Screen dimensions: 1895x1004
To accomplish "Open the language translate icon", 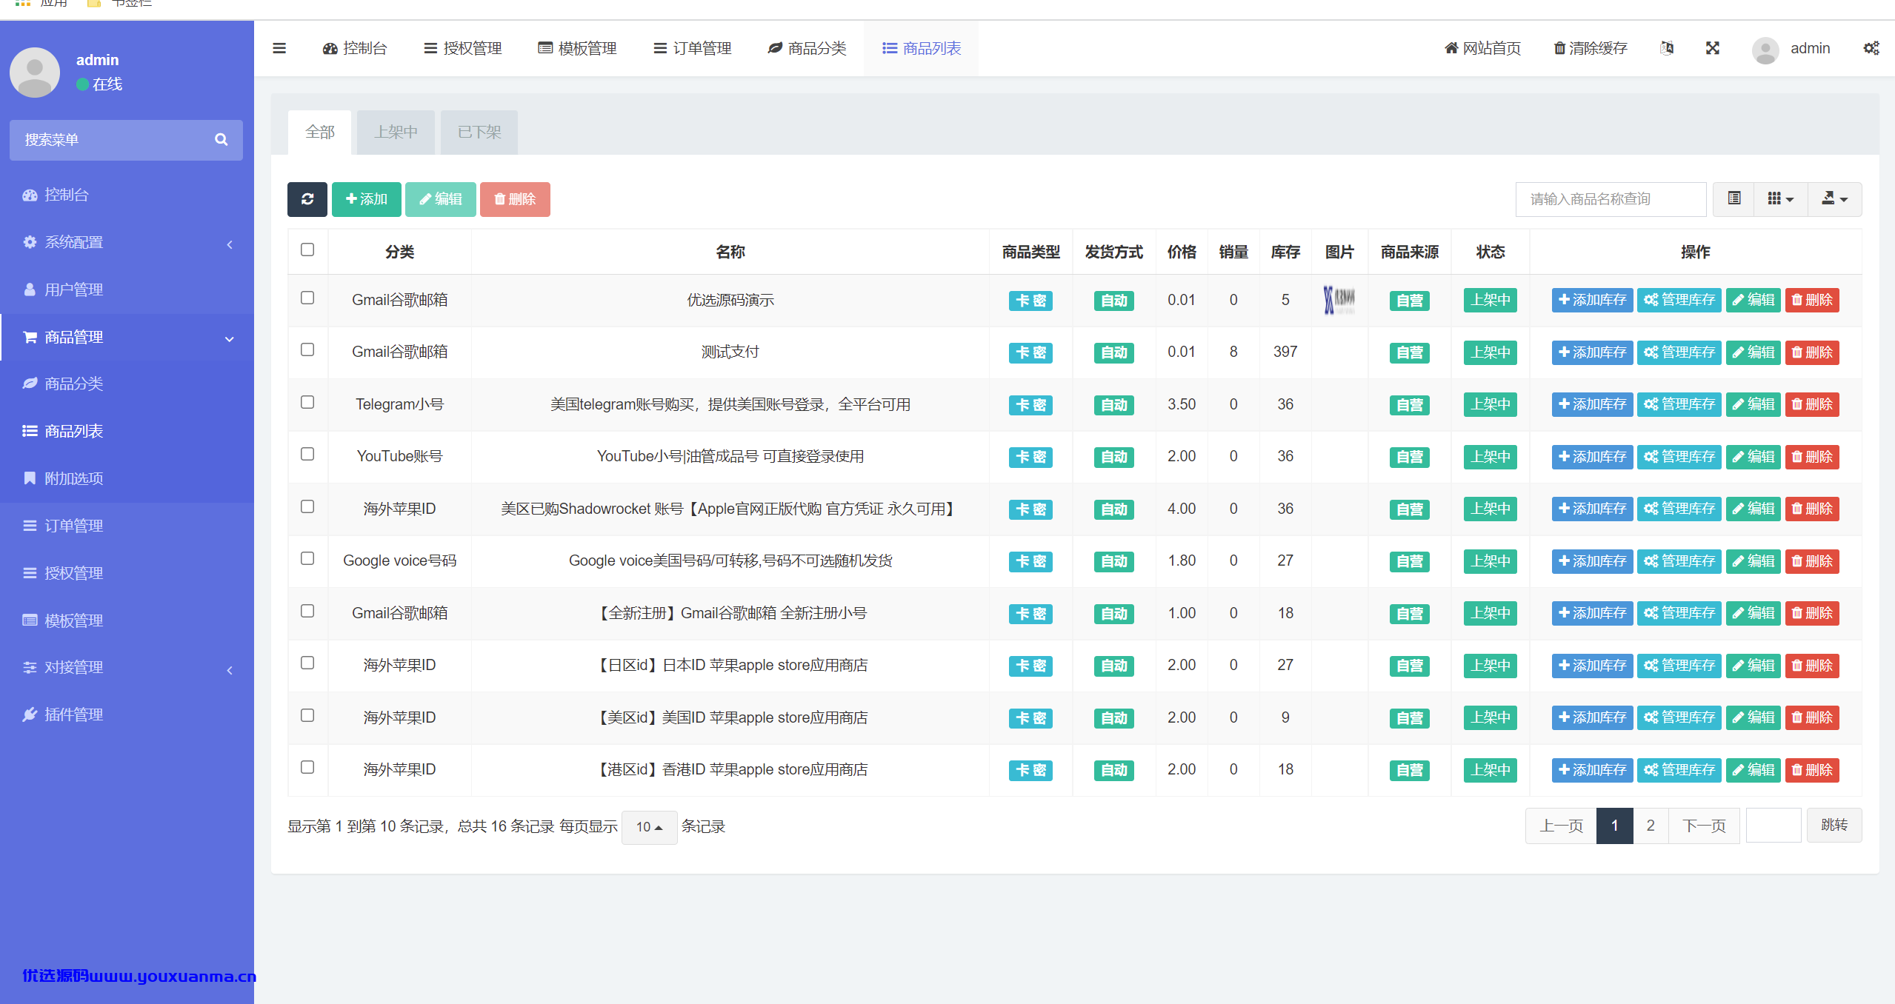I will [1667, 48].
